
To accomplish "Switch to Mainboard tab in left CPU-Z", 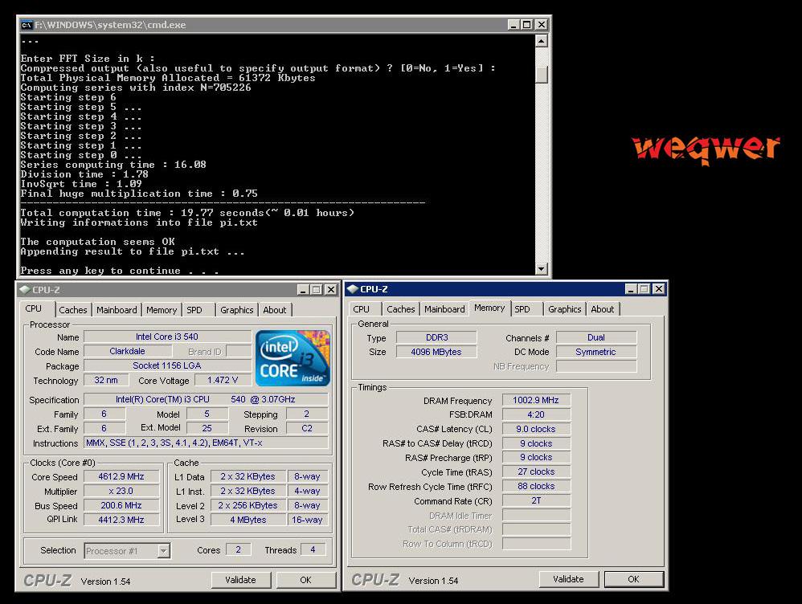I will [x=117, y=310].
